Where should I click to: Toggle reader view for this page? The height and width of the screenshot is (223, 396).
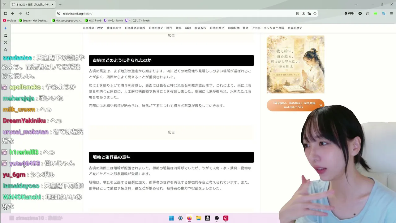point(298,14)
